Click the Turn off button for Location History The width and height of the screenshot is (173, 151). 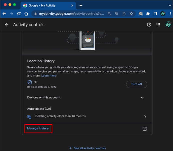[x=137, y=84]
